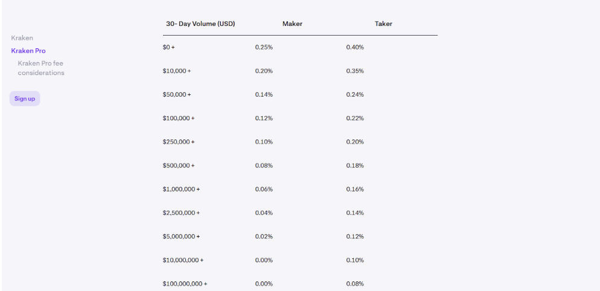Image resolution: width=600 pixels, height=291 pixels.
Task: Click the Maker column header
Action: [292, 24]
